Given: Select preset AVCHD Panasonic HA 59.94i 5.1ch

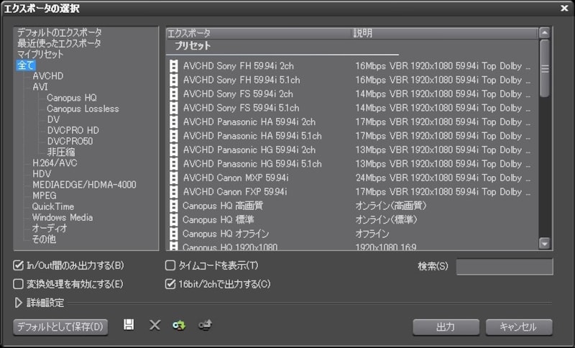Looking at the screenshot, I should tap(252, 136).
